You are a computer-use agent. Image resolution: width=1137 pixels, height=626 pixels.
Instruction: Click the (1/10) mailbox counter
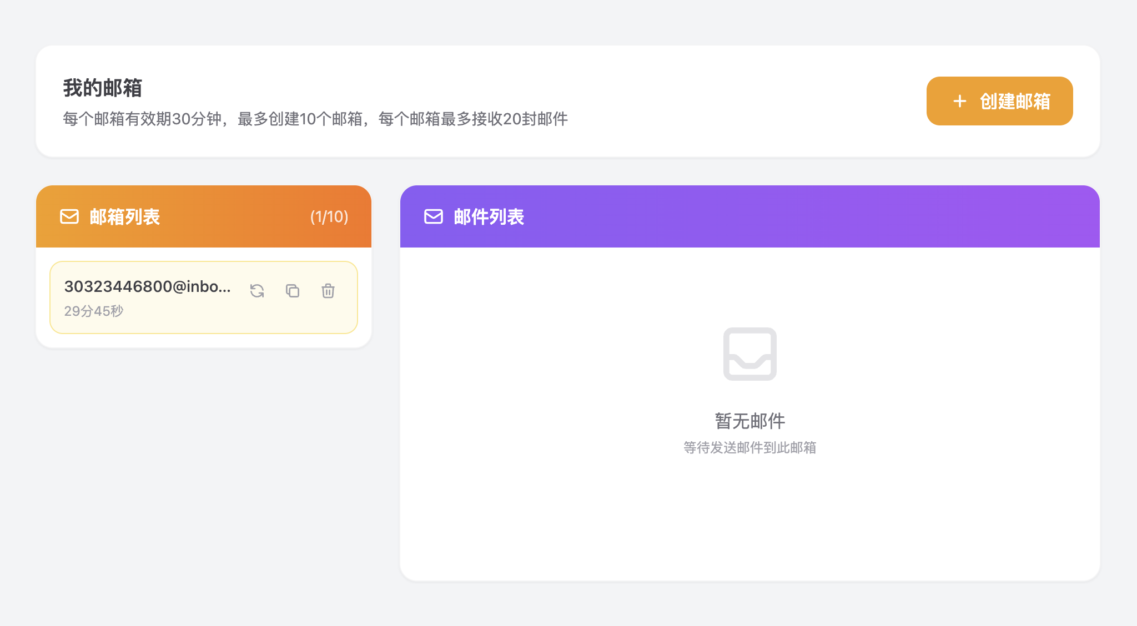tap(329, 216)
